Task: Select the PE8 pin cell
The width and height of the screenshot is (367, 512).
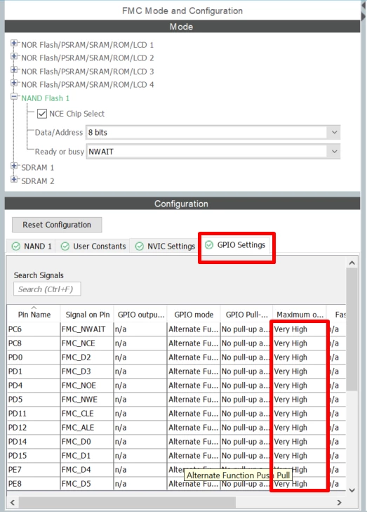Action: point(34,484)
